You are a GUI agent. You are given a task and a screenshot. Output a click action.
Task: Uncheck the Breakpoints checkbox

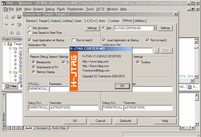[34, 62]
